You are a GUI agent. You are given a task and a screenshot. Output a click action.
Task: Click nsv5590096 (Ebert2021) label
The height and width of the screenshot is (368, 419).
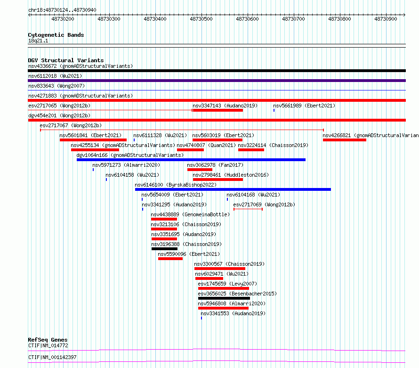click(x=189, y=254)
